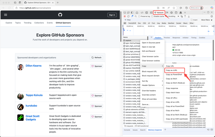The width and height of the screenshot is (215, 137).
Task: Open the Trending nav link
Action: [27, 23]
